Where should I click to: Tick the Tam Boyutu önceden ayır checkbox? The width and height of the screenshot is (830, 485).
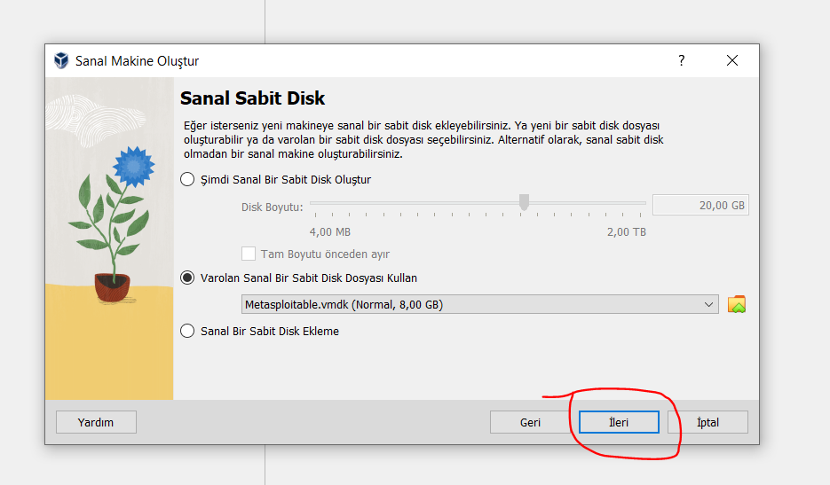(249, 254)
